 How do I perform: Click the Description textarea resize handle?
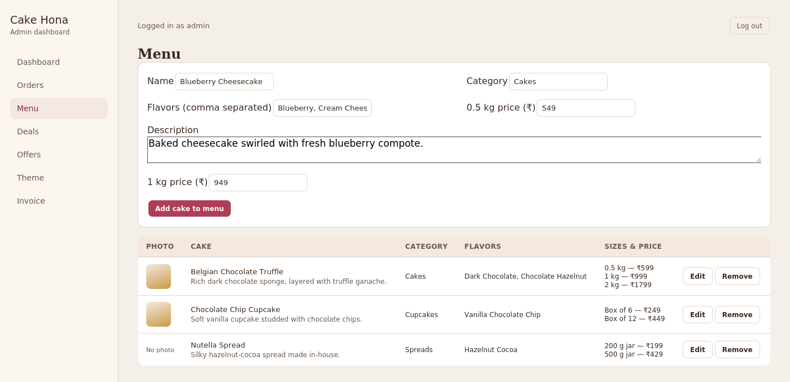coord(758,160)
